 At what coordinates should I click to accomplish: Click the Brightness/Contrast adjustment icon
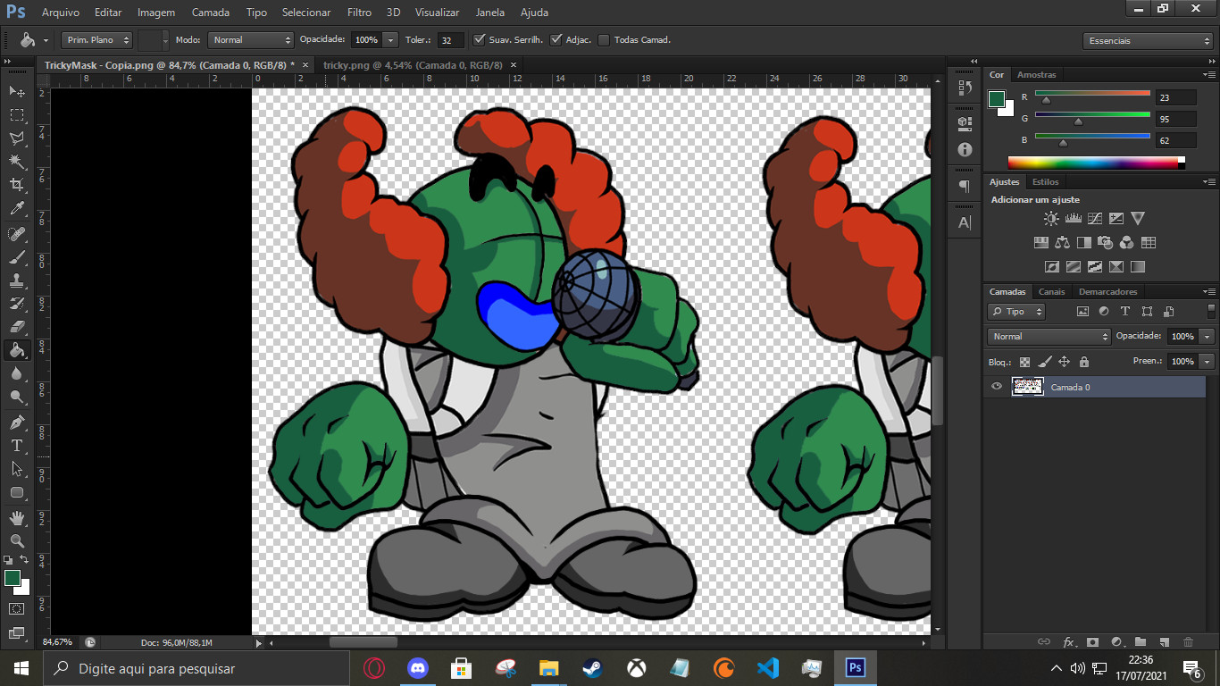(1051, 218)
